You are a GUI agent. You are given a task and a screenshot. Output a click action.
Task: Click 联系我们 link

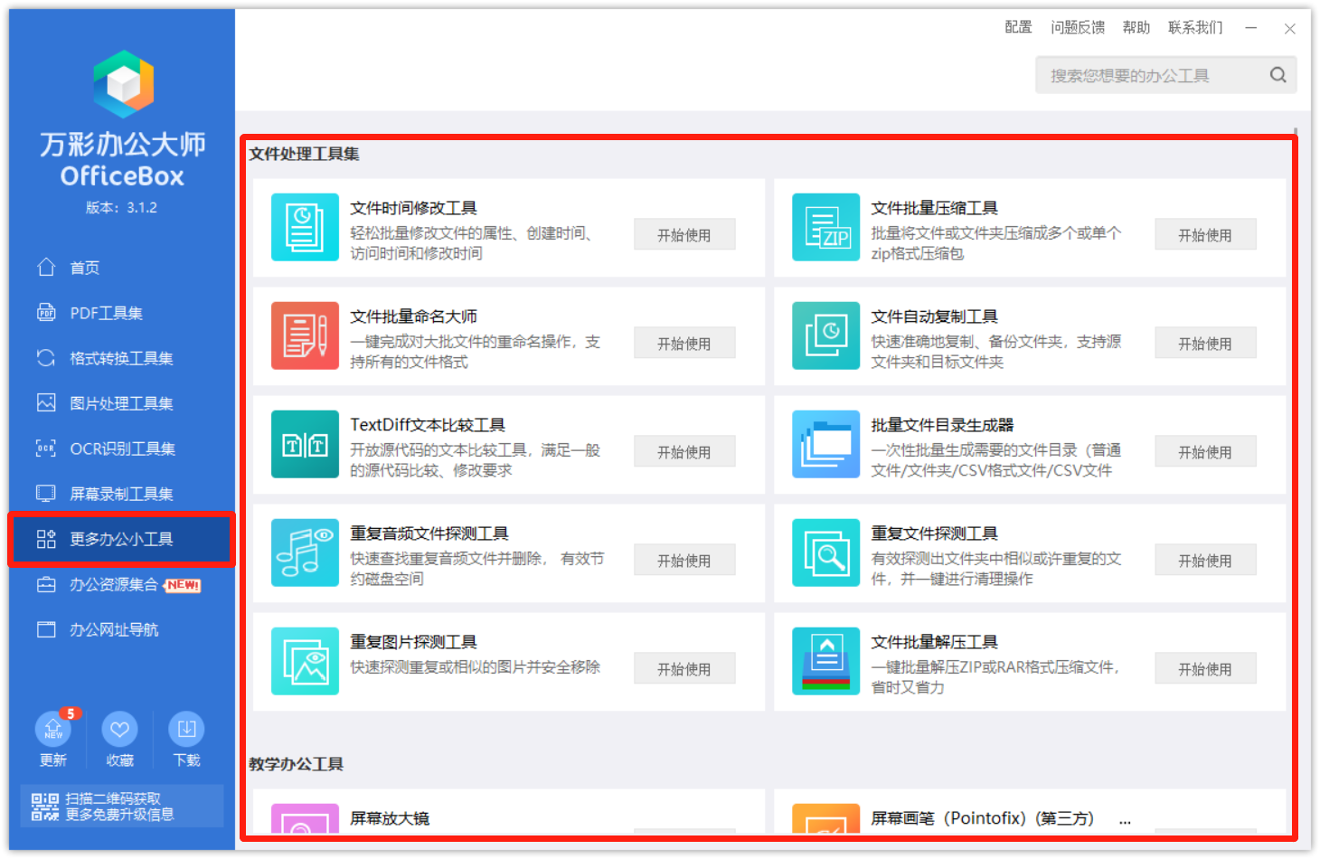click(1195, 27)
